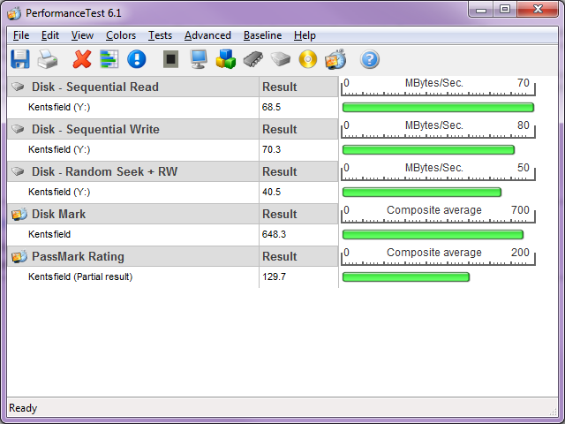
Task: Open the Edit menu
Action: tap(50, 35)
